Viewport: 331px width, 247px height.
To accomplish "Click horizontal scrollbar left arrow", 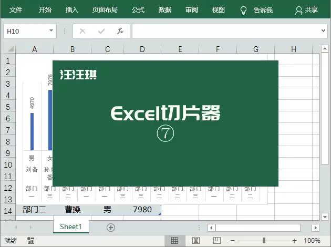I will click(211, 228).
